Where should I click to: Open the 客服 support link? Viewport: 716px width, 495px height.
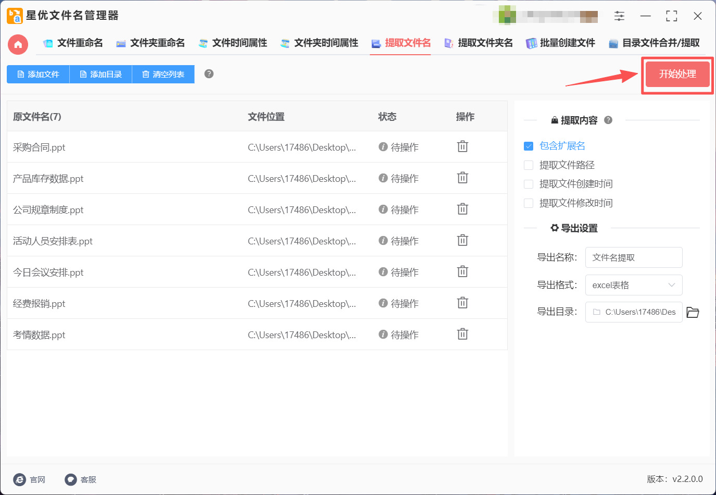tap(81, 480)
